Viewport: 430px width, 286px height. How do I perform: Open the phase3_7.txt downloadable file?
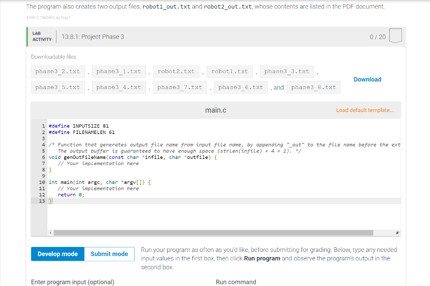point(180,87)
